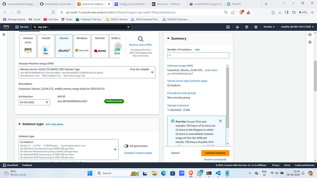This screenshot has height=178, width=317.
Task: Click the Brave Shields lion icon
Action: coord(241,12)
